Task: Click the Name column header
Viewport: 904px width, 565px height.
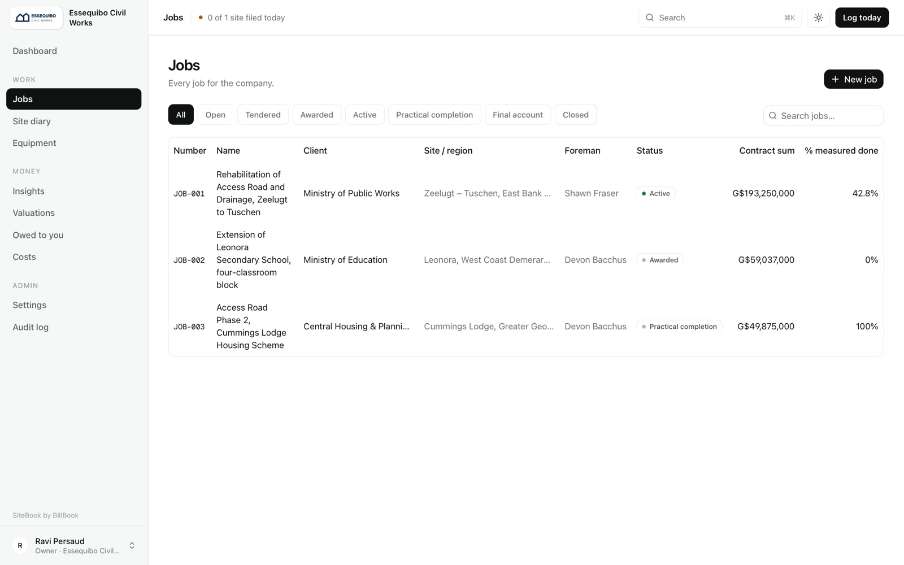Action: [228, 150]
